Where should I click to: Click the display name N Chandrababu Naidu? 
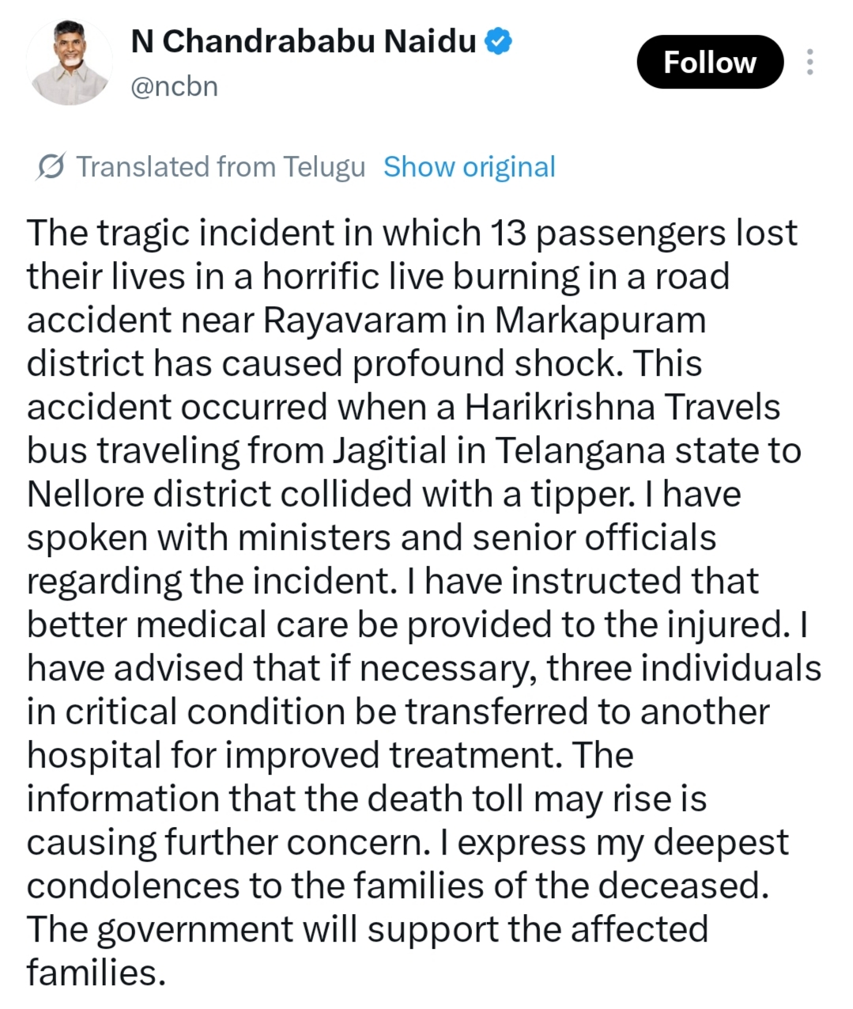[304, 41]
